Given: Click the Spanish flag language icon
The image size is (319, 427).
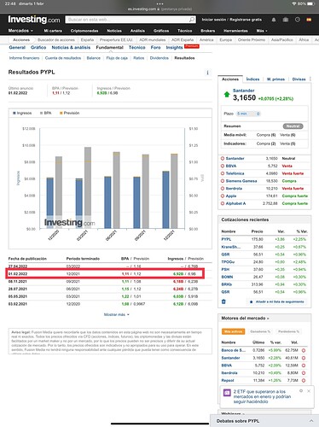Looking at the screenshot, I should tap(309, 20).
